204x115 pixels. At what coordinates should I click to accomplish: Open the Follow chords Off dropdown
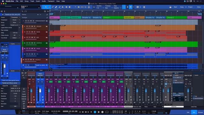click(15, 35)
